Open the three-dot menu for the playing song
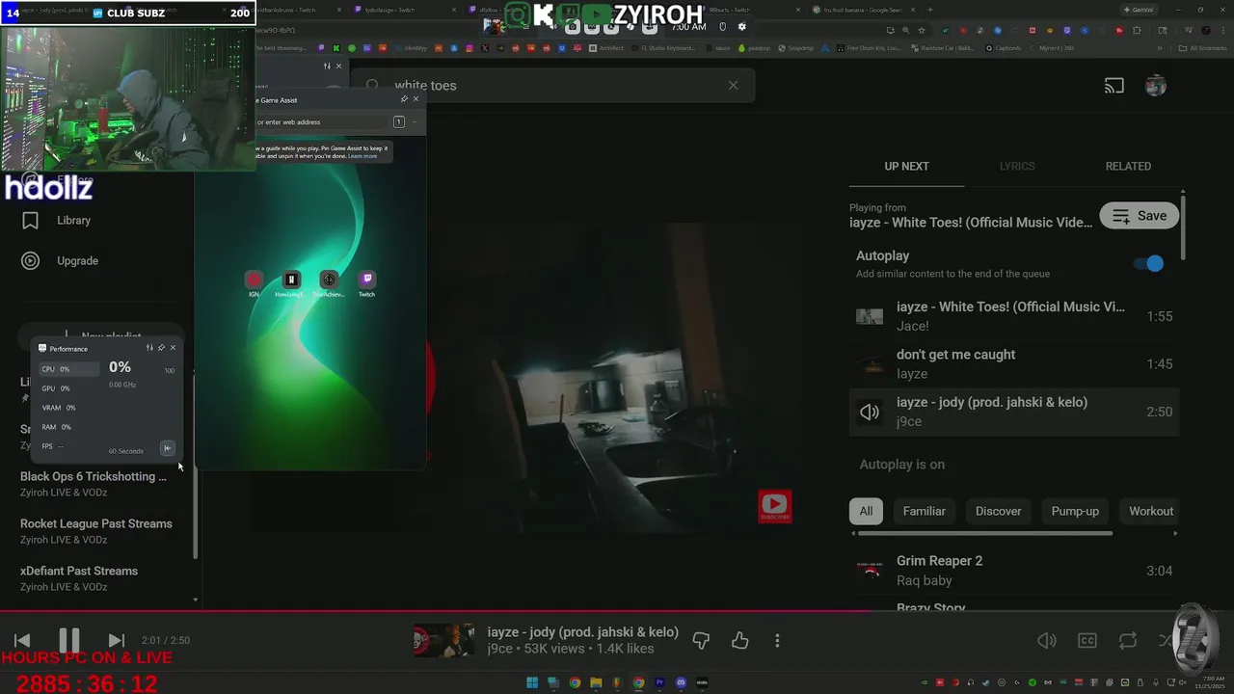 tap(777, 640)
